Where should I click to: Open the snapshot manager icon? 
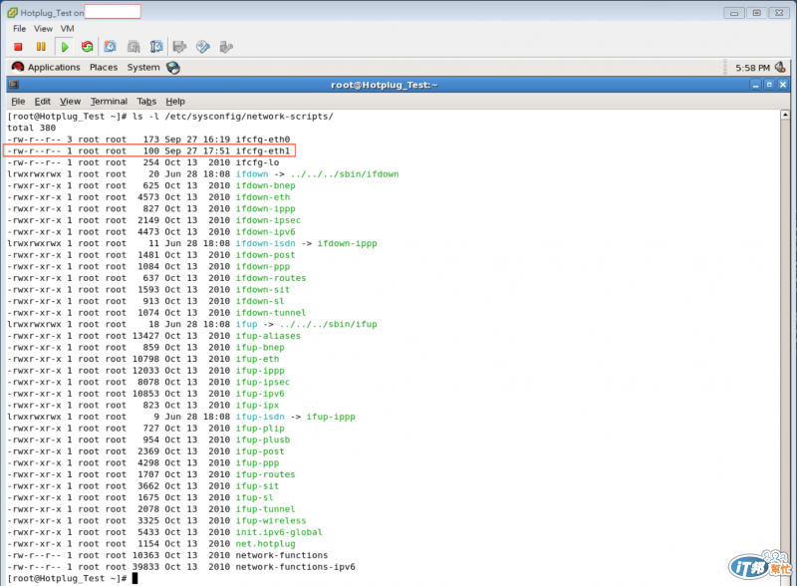pos(156,47)
